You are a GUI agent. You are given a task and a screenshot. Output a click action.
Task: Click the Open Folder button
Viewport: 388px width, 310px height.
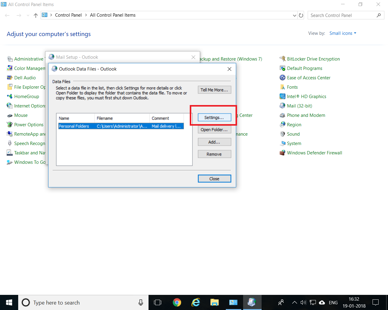[214, 130]
